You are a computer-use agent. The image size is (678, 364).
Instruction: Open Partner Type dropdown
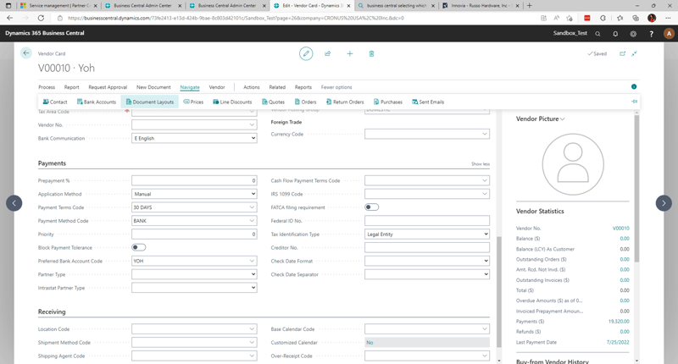[x=194, y=274]
